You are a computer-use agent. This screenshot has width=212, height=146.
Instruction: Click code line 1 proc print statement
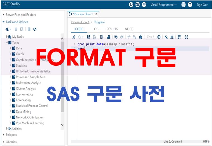pyautogui.click(x=106, y=44)
